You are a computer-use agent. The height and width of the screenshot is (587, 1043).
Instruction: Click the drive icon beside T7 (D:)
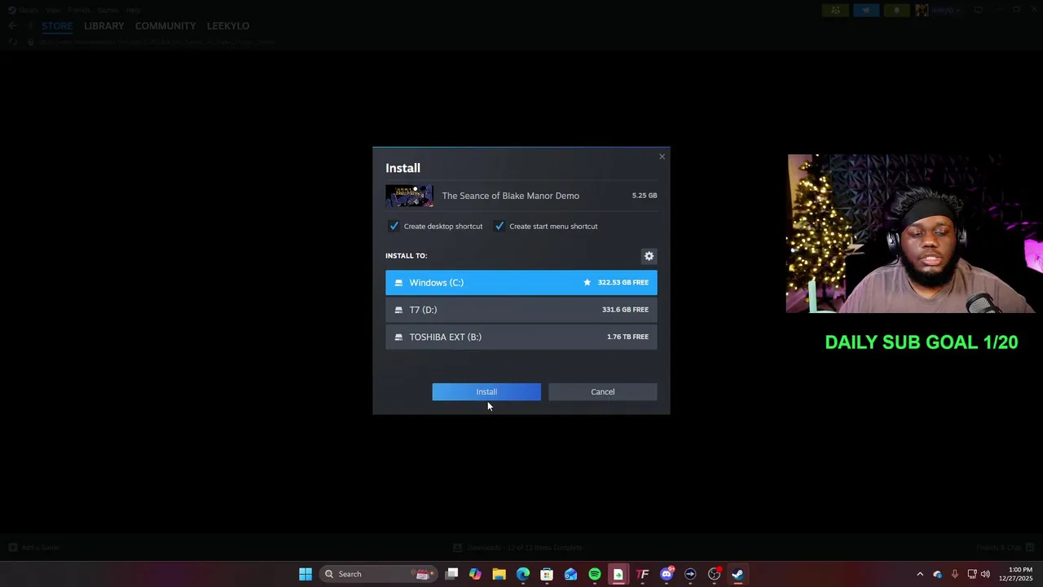[x=398, y=310]
